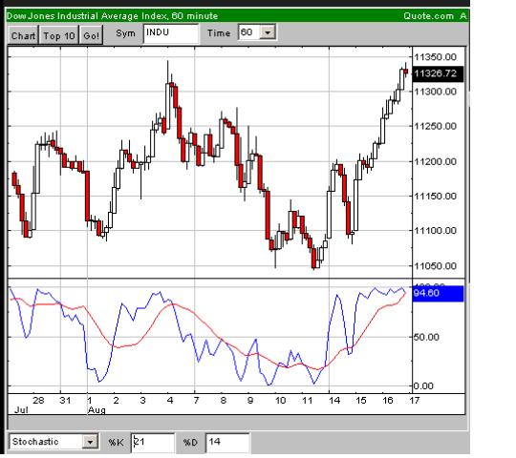Click the %D input field showing 14
516x458 pixels.
(x=227, y=442)
